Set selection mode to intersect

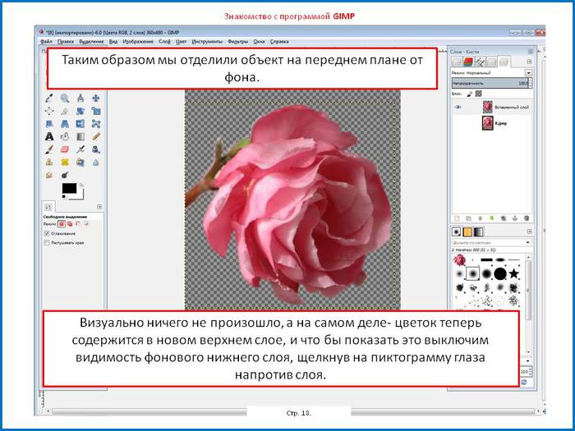86,224
